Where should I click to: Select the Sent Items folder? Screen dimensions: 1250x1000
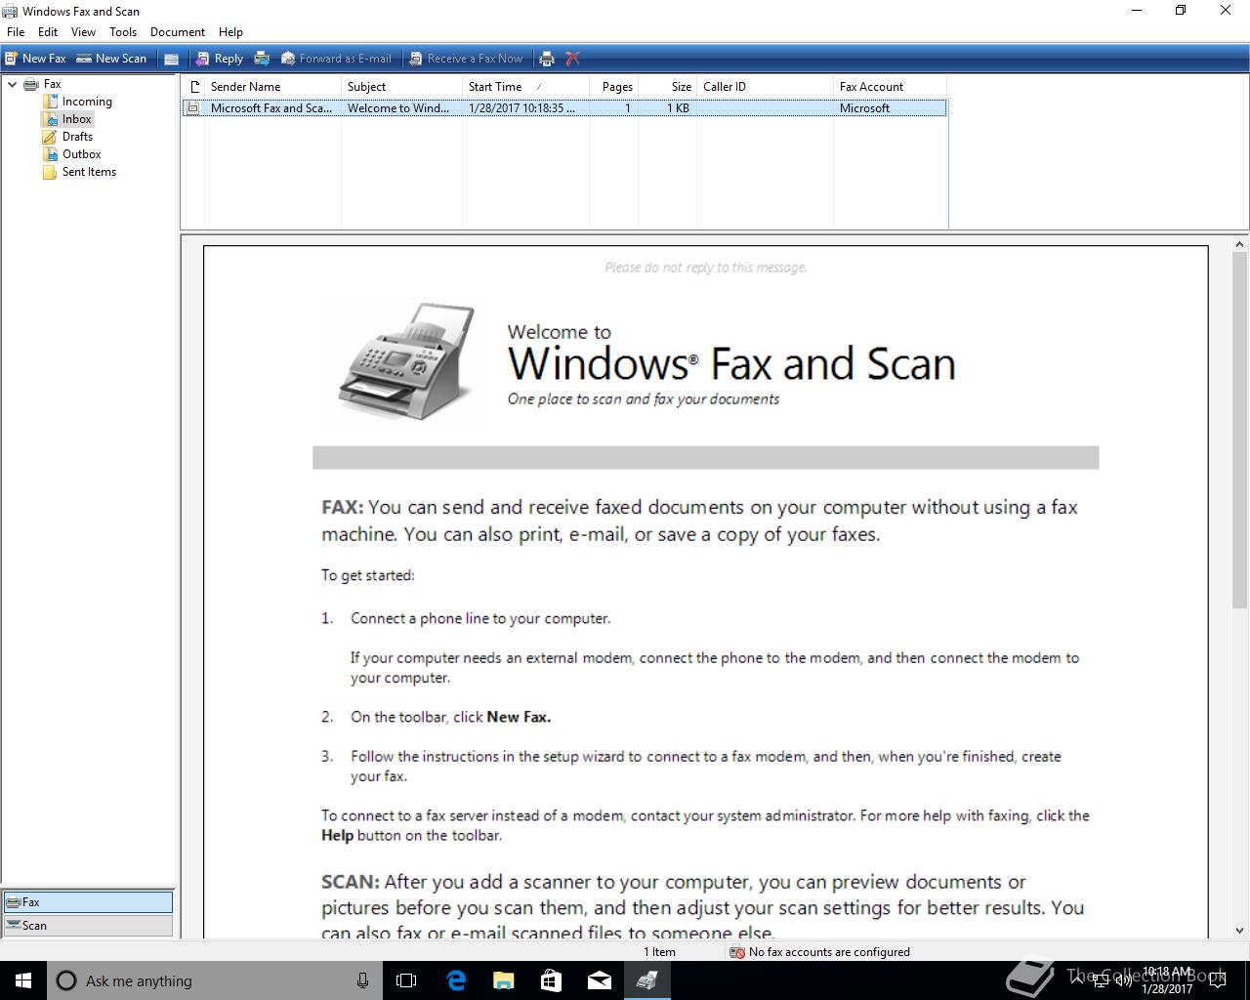click(x=89, y=172)
